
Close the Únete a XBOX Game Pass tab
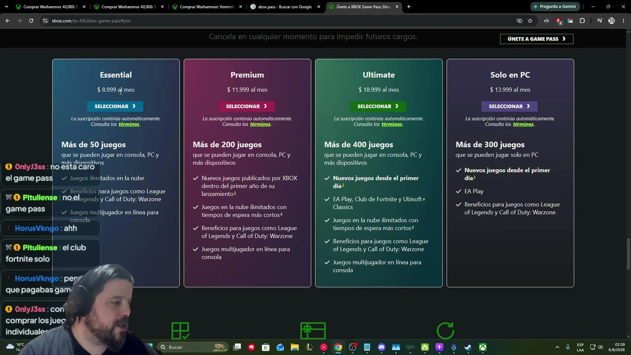tap(396, 6)
